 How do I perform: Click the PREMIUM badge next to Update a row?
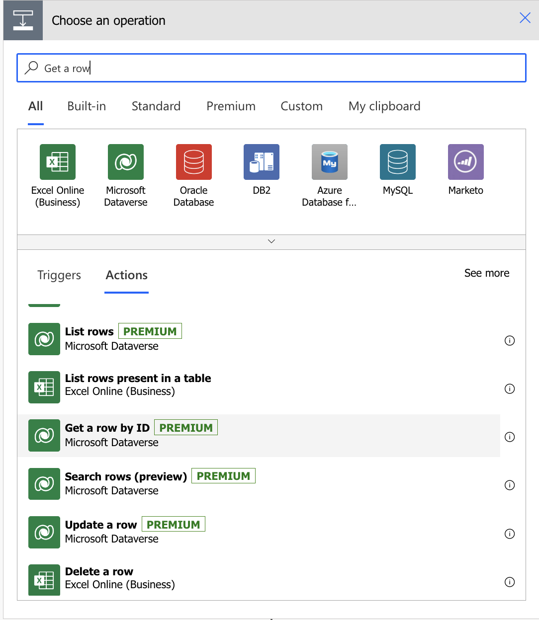174,525
